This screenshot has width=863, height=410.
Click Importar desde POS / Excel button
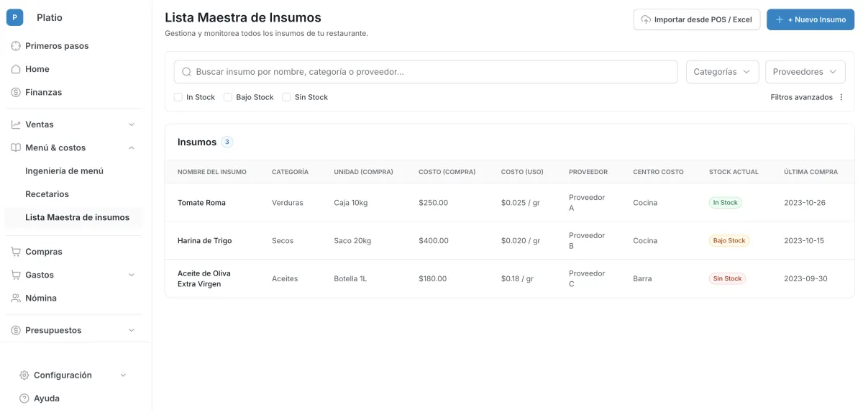click(x=696, y=19)
